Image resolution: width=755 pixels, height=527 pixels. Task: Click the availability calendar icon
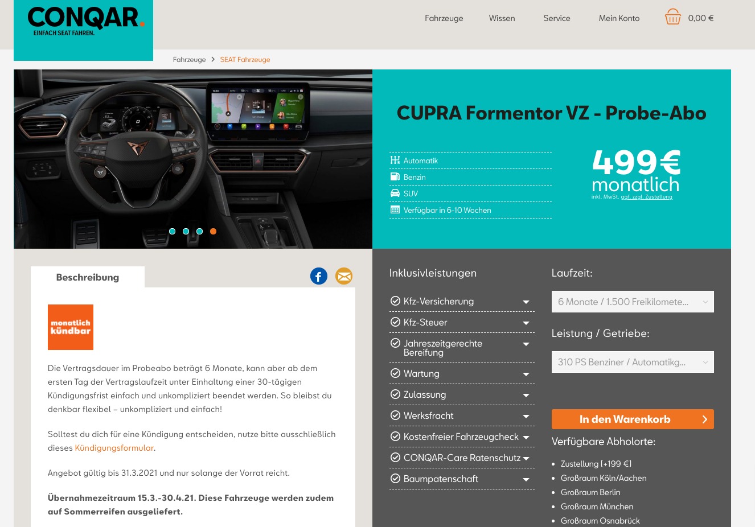point(395,210)
